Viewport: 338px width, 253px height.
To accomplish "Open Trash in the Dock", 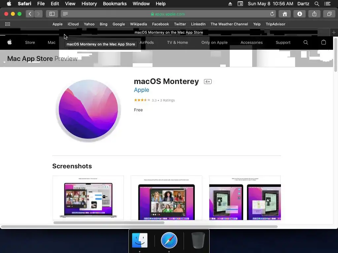I will click(198, 240).
